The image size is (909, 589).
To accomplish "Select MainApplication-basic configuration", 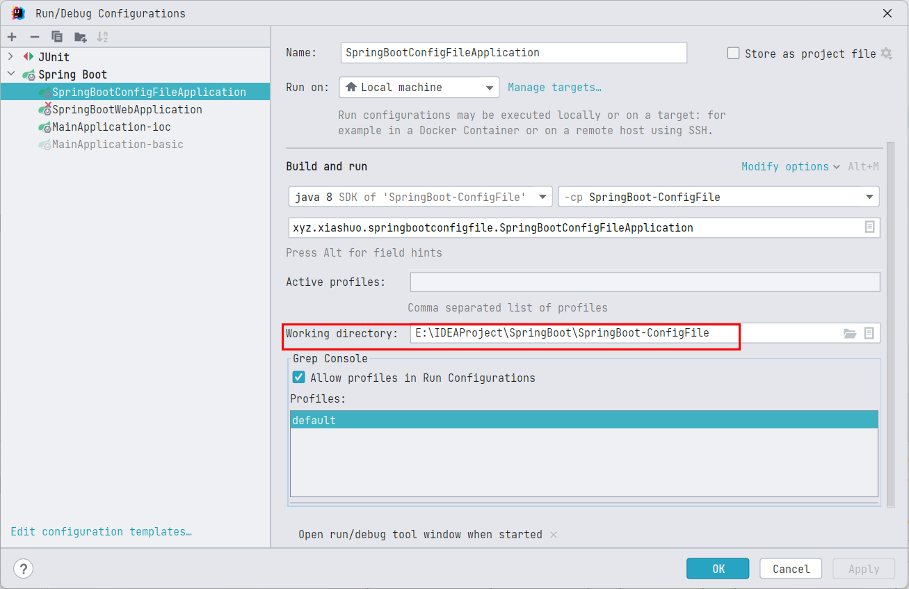I will (135, 144).
